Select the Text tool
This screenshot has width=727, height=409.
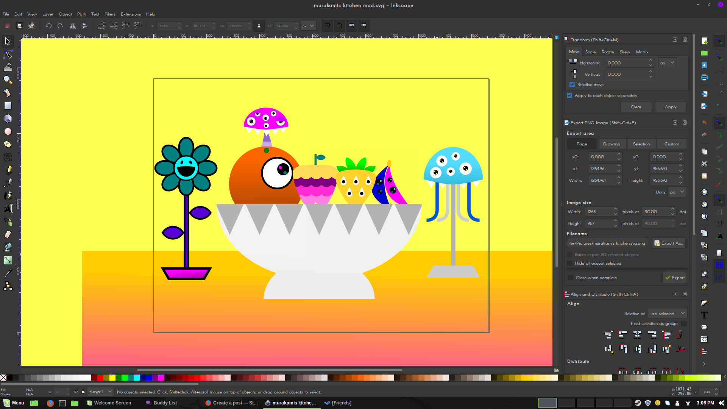click(x=8, y=209)
